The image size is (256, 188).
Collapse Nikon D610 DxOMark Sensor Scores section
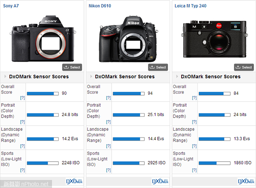(x=91, y=76)
